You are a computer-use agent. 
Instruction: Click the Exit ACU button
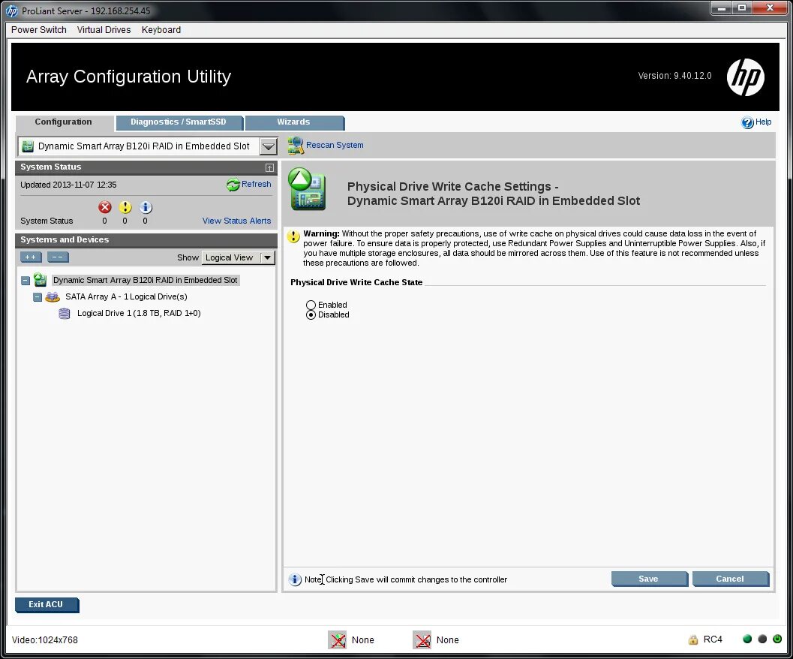coord(47,605)
